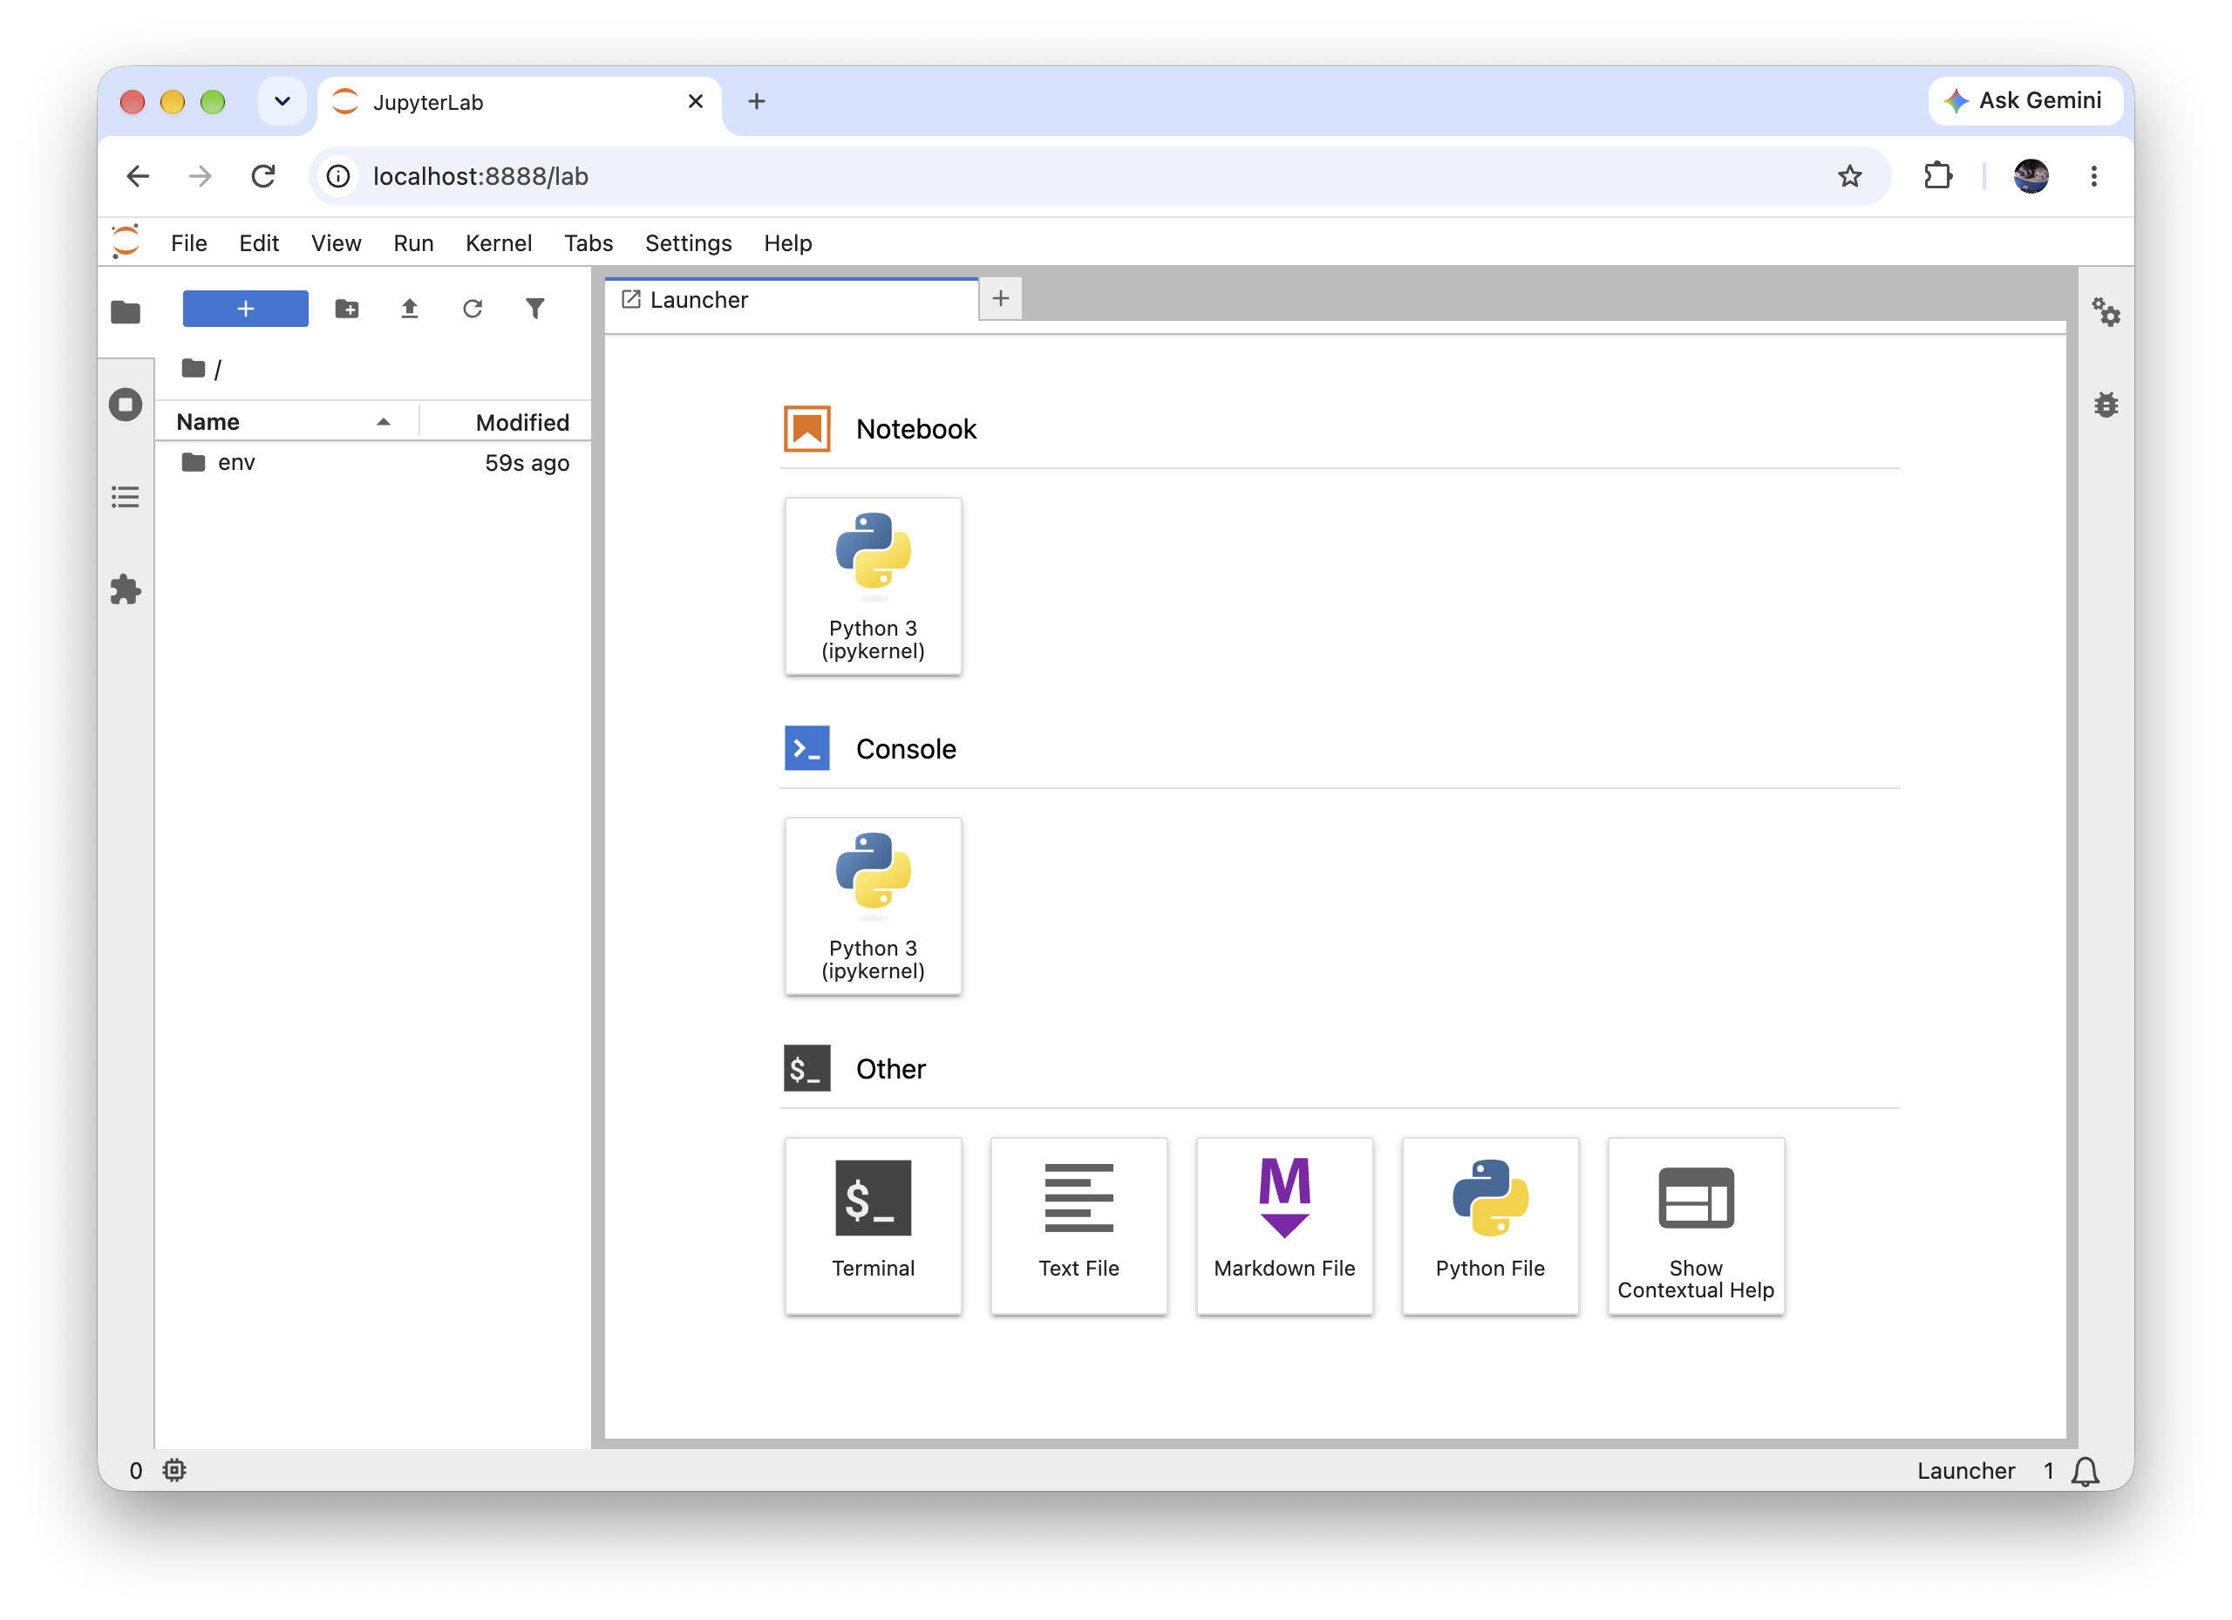Sort files by Modified column header
The image size is (2232, 1620).
tap(506, 422)
